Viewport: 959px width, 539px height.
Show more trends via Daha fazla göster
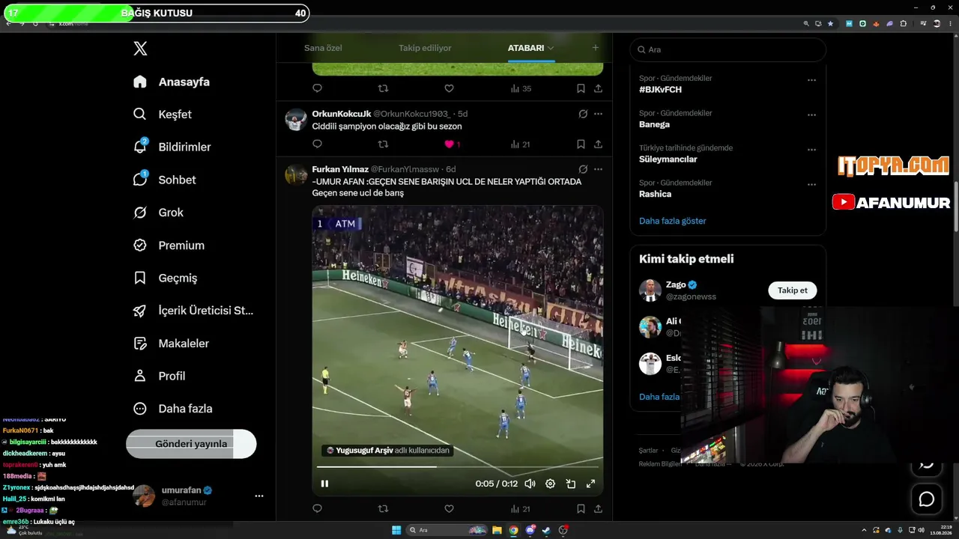pyautogui.click(x=672, y=221)
